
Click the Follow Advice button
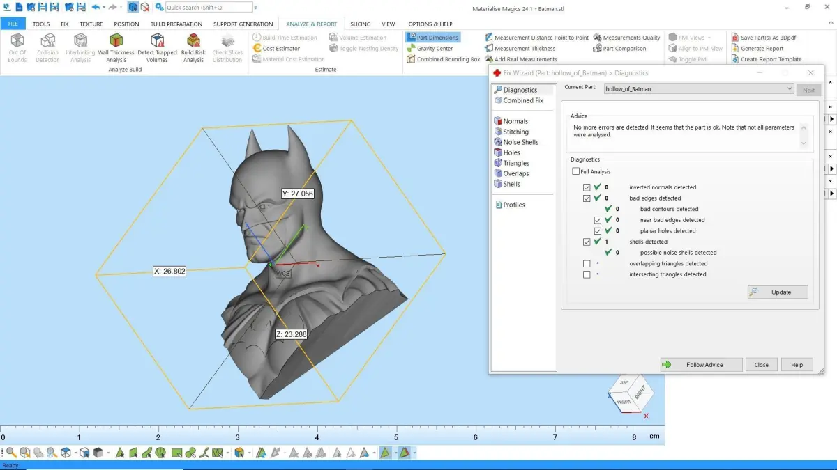tap(701, 364)
